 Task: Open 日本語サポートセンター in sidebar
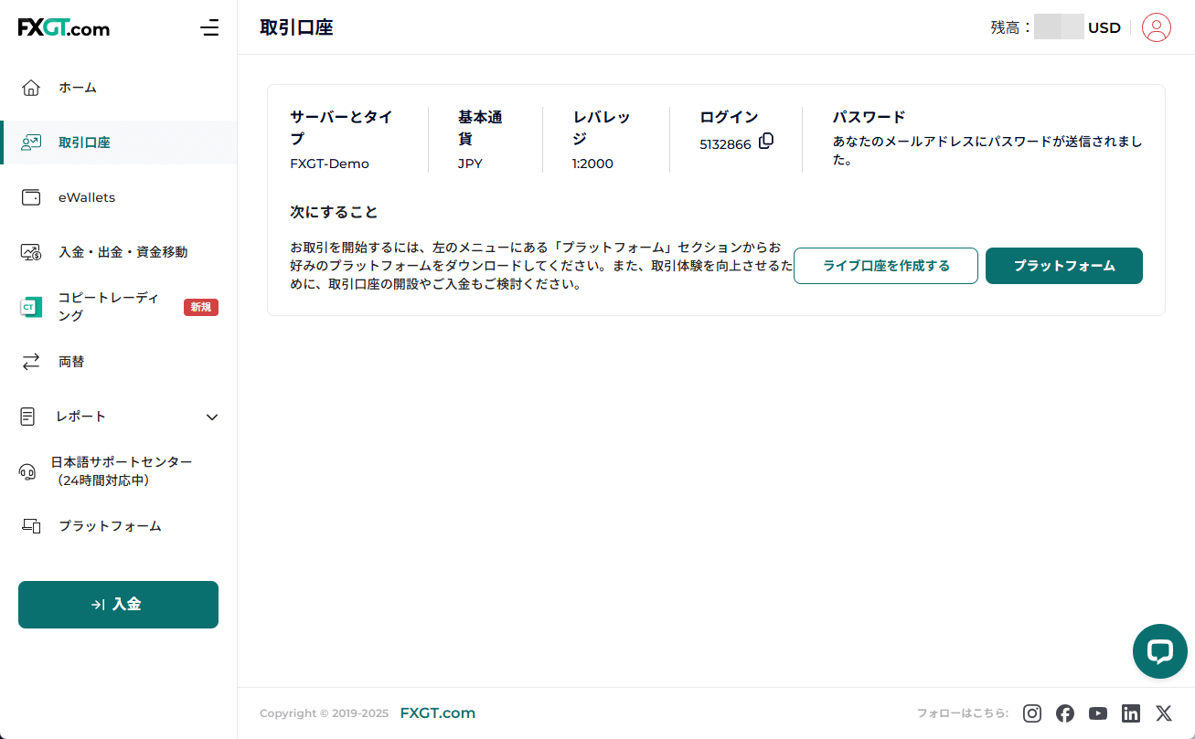click(x=121, y=471)
